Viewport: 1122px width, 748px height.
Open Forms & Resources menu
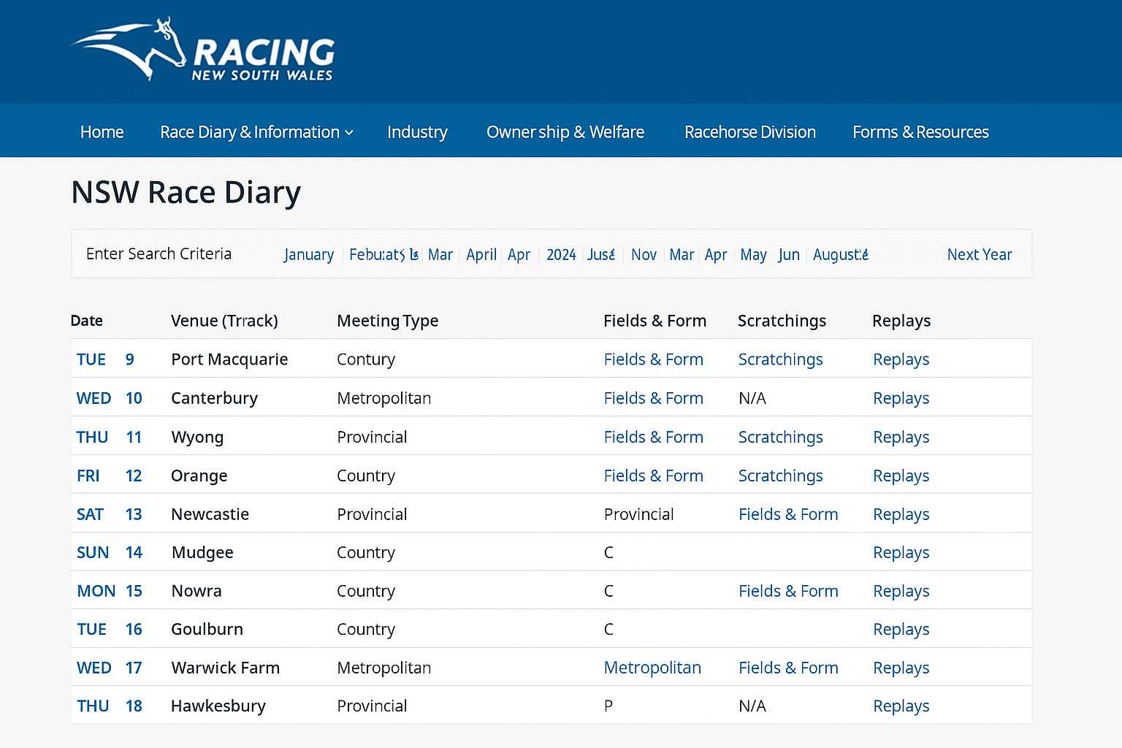pos(920,132)
